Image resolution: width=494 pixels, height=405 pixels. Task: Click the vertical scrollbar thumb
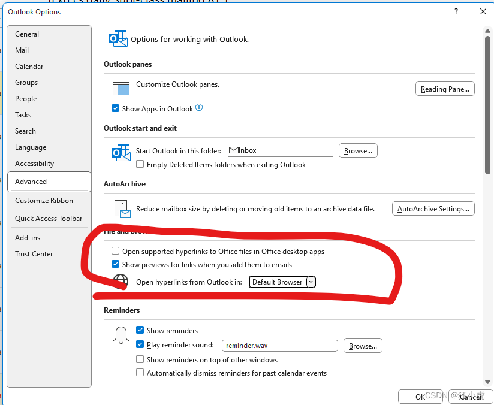pos(487,105)
